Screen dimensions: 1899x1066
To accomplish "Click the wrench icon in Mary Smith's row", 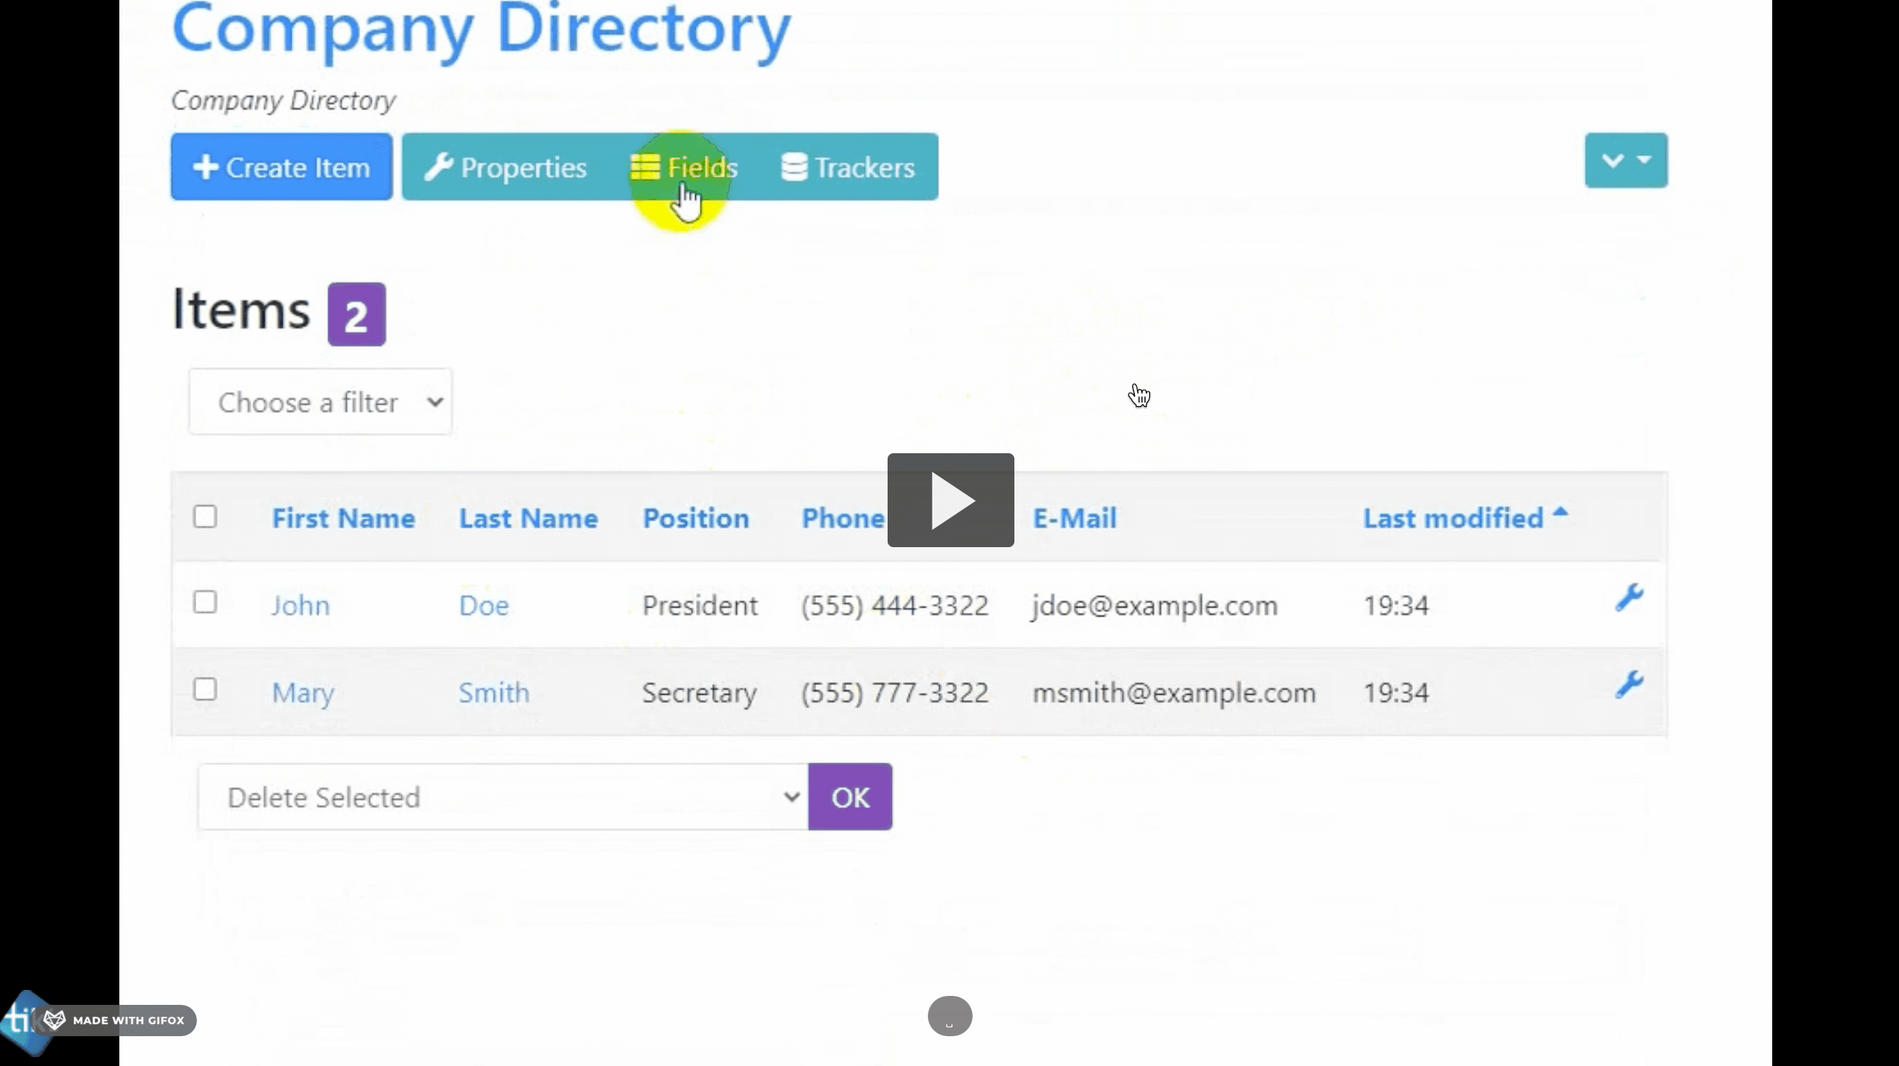I will tap(1629, 685).
